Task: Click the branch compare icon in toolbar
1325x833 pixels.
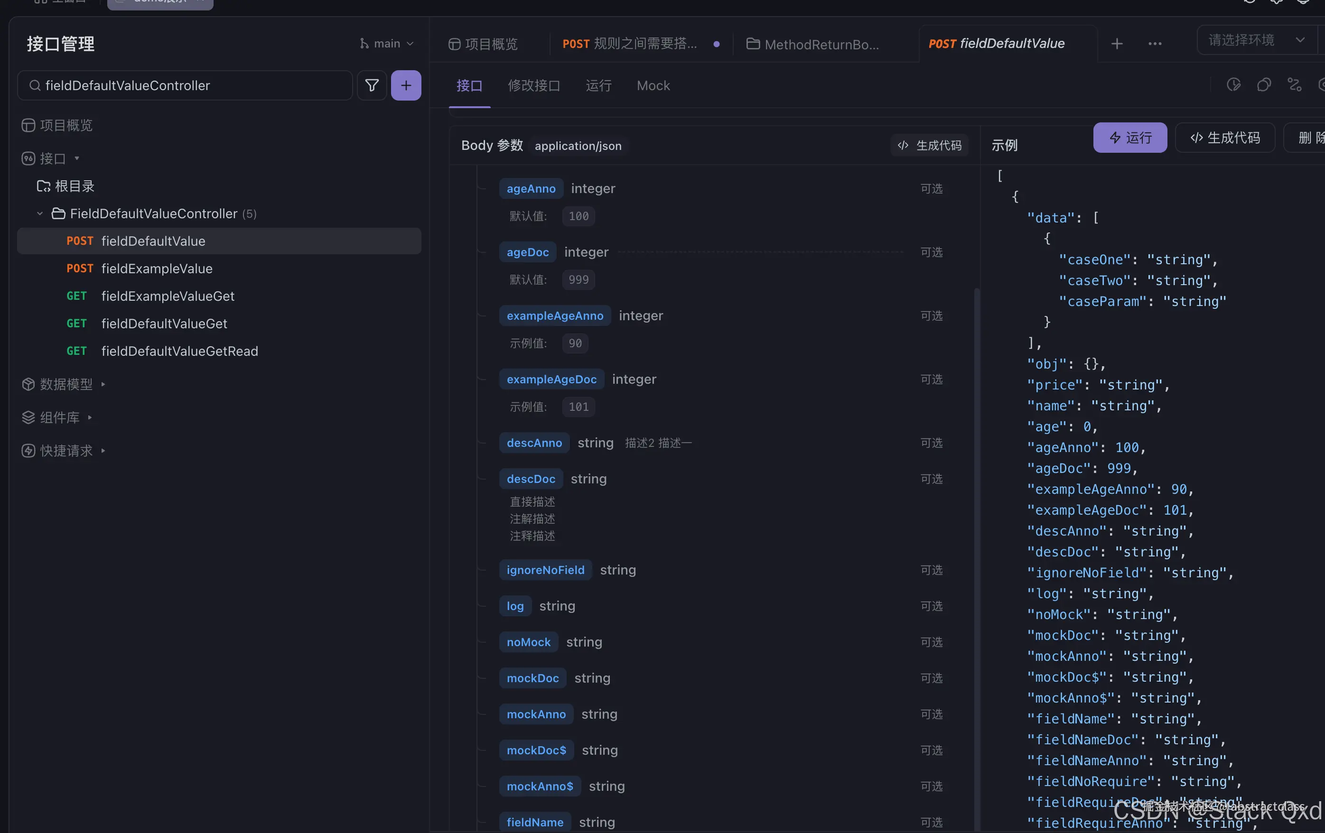Action: [x=1294, y=85]
